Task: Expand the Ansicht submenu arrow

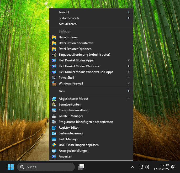Action: (x=128, y=12)
